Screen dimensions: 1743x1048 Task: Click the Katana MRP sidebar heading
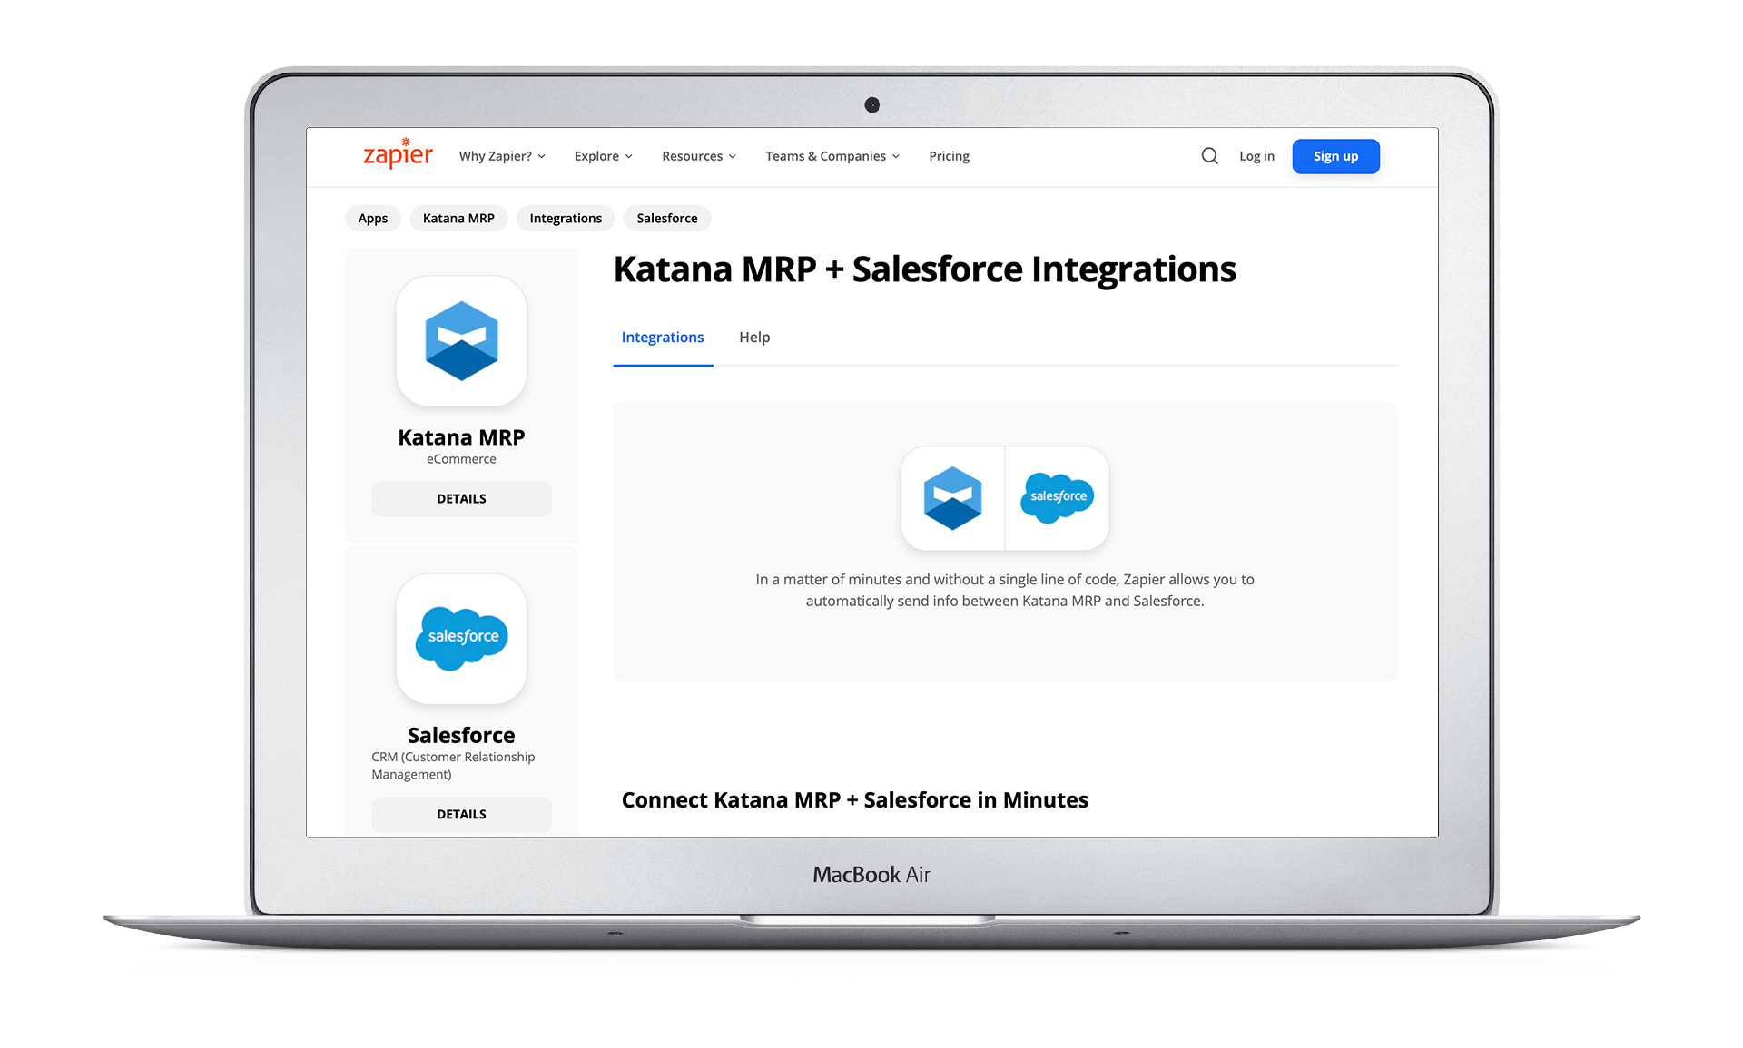pyautogui.click(x=461, y=437)
